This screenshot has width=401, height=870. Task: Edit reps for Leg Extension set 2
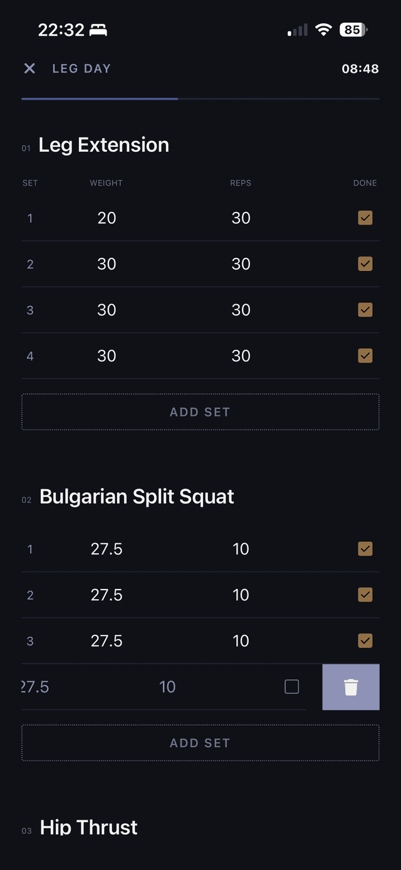click(x=241, y=264)
